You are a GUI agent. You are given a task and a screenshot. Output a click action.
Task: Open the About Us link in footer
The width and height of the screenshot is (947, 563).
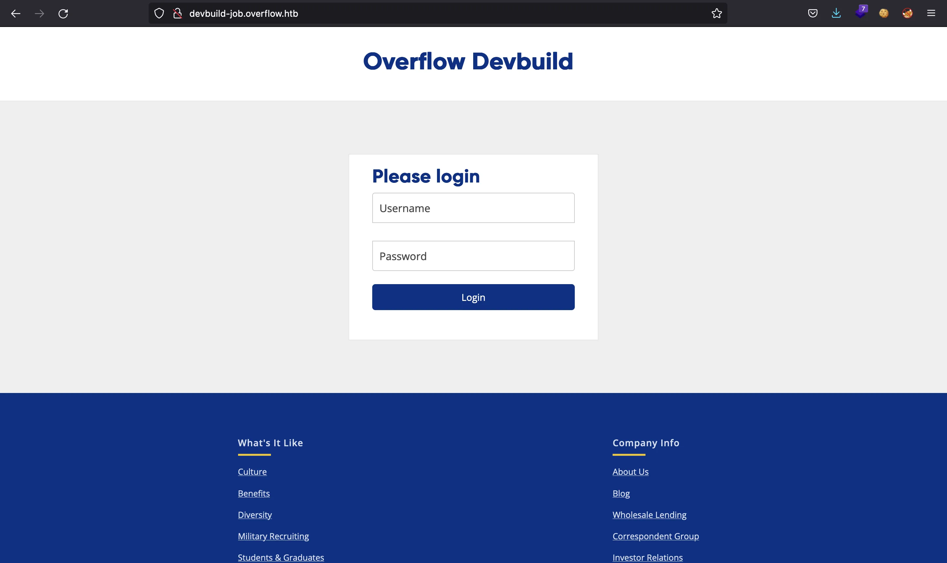[631, 471]
